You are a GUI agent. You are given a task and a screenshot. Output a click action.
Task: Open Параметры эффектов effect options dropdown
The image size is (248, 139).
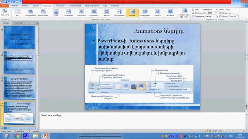[x=184, y=13]
